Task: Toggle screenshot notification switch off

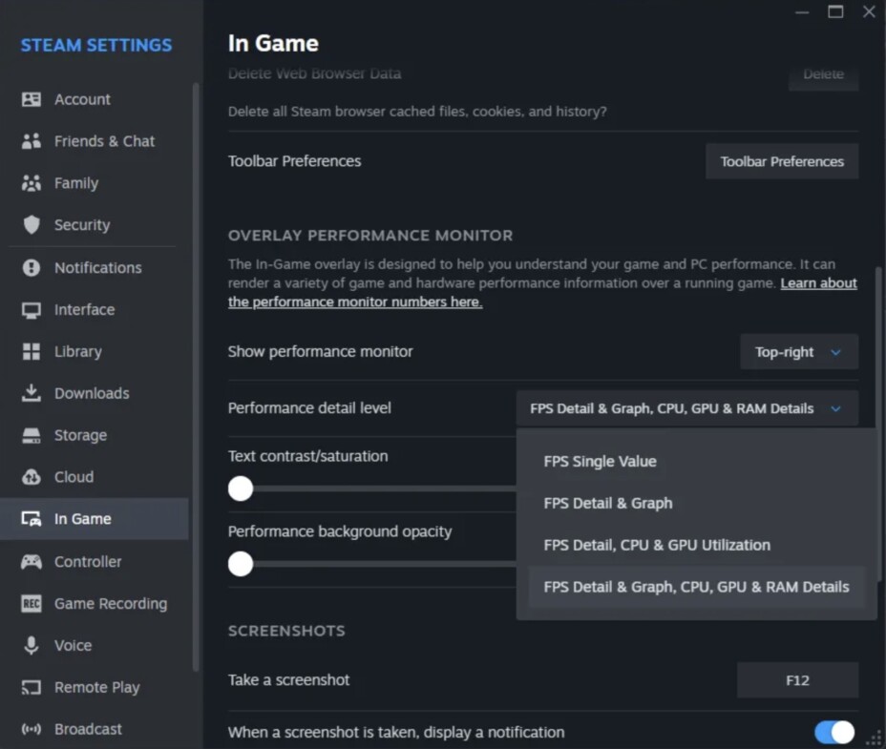Action: point(834,732)
